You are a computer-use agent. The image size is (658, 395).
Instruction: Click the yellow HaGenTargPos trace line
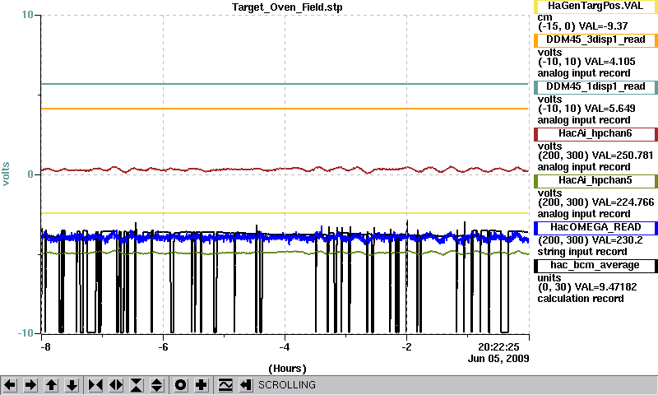[285, 213]
